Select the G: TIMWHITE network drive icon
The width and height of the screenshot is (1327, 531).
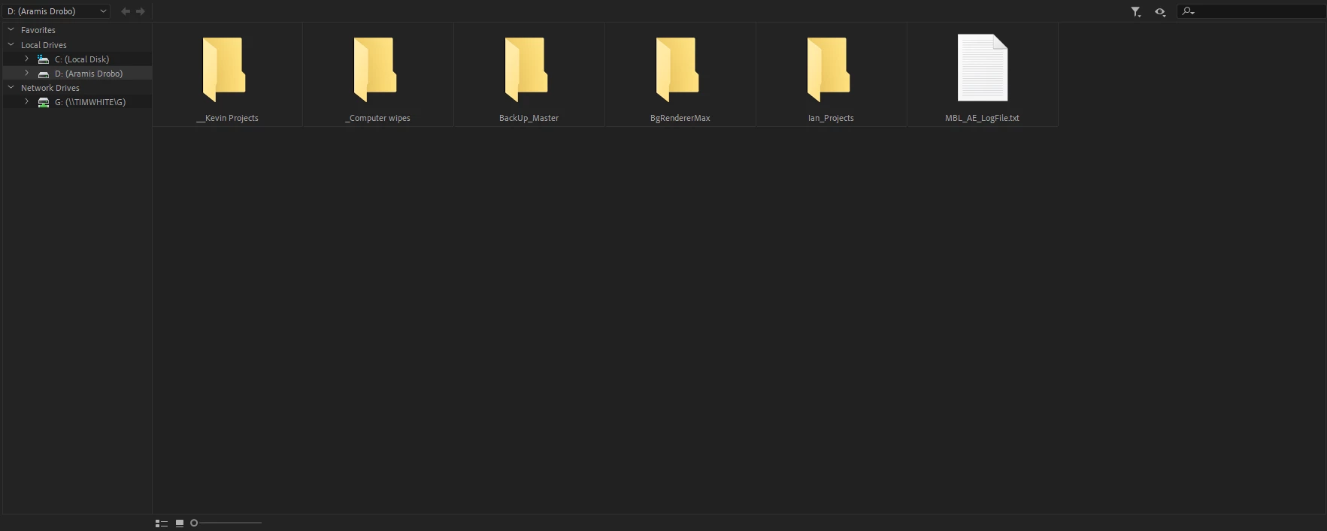tap(44, 102)
